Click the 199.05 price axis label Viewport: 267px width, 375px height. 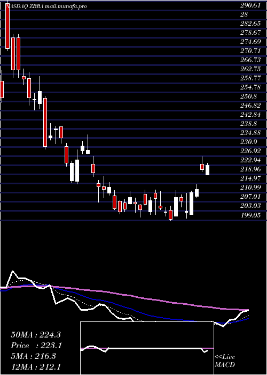250,214
